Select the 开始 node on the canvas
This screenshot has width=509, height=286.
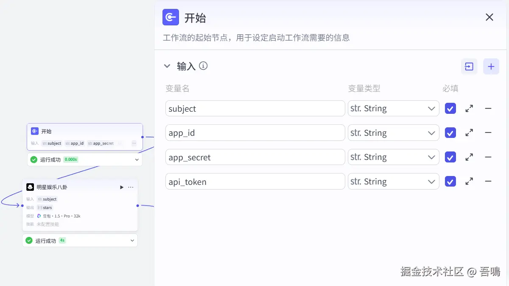click(85, 132)
